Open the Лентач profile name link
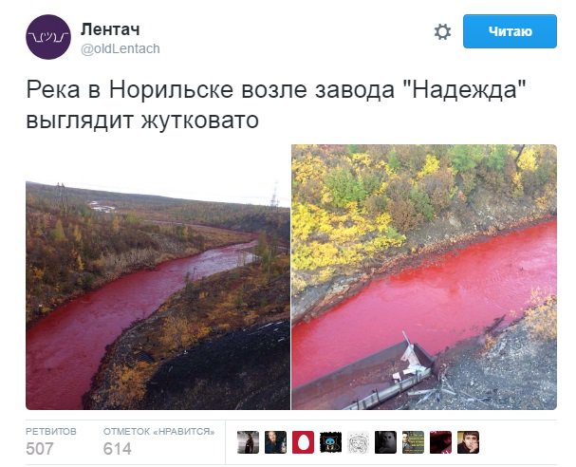This screenshot has width=576, height=467. pos(110,29)
